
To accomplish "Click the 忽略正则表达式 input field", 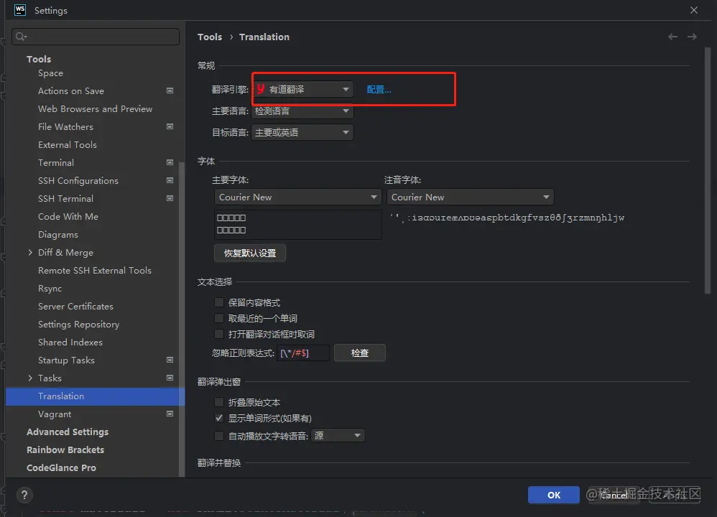I will pyautogui.click(x=302, y=353).
